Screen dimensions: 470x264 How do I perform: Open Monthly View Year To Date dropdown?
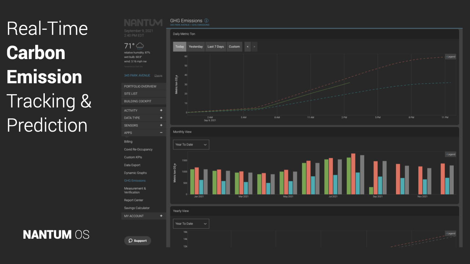pyautogui.click(x=191, y=144)
